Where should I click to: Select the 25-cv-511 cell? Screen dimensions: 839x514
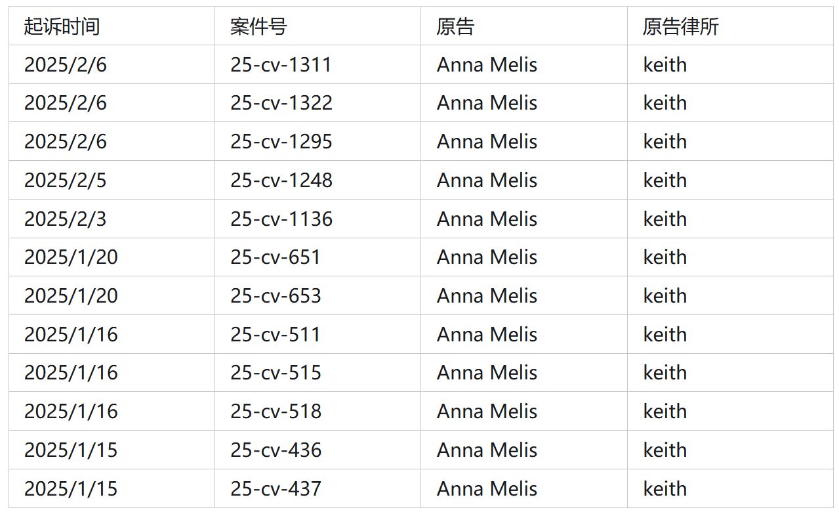[275, 335]
